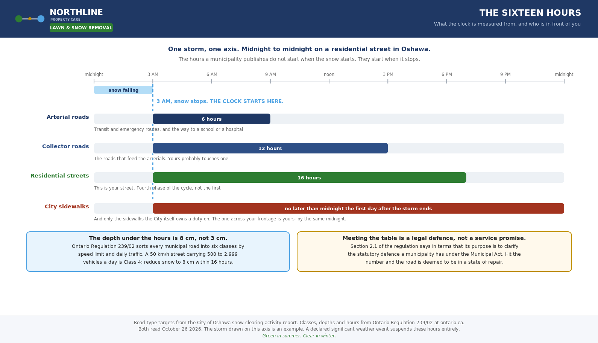Viewport: 598px width, 343px height.
Task: Click the slogan Green in summer. Clear in winter.
Action: pyautogui.click(x=299, y=336)
